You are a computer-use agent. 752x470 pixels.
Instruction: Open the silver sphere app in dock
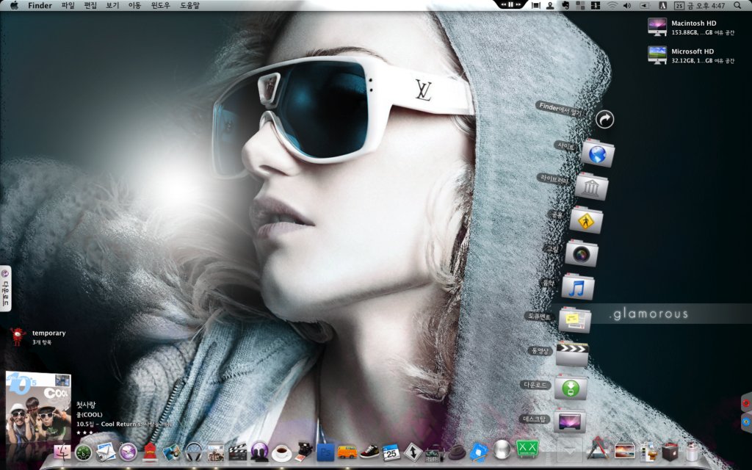tap(502, 450)
